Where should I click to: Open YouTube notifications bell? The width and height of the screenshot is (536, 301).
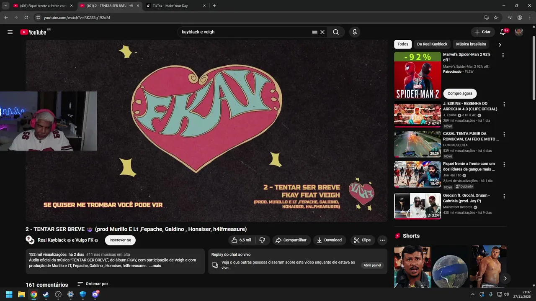tap(503, 32)
